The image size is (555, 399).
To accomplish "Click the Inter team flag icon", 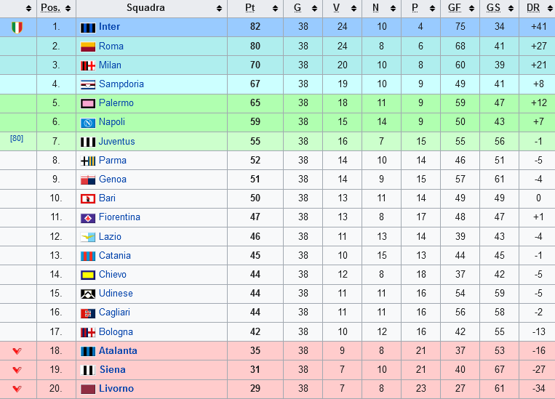I will coord(88,28).
